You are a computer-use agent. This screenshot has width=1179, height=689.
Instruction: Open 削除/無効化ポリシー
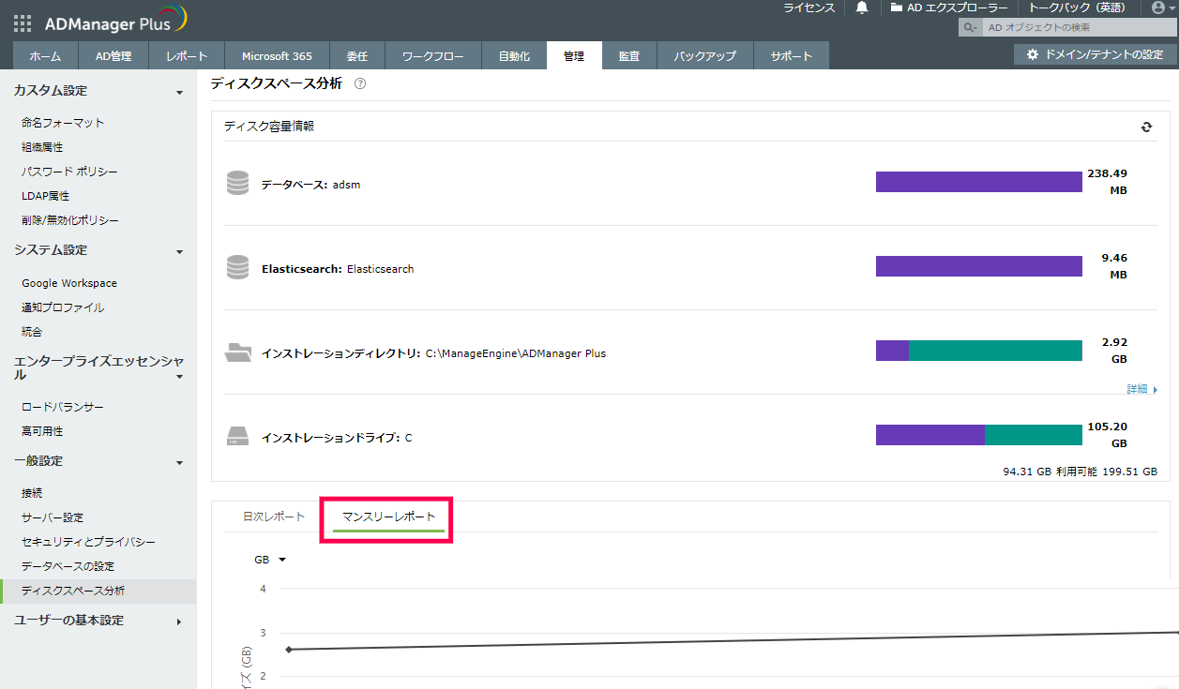pos(70,220)
